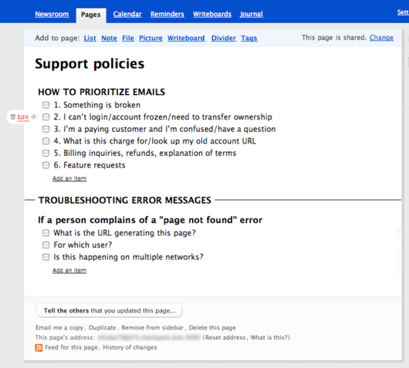Add a Divider to the page
This screenshot has width=409, height=368.
click(x=224, y=38)
